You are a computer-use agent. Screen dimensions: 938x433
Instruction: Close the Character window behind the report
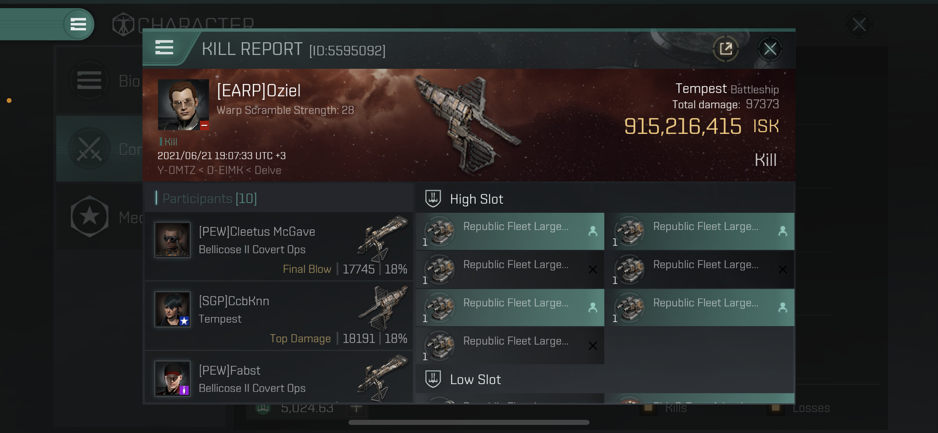tap(859, 24)
